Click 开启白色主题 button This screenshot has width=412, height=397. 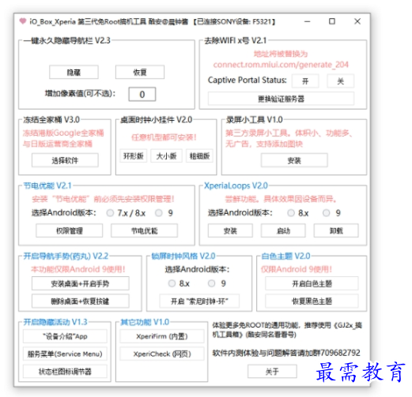[312, 283]
